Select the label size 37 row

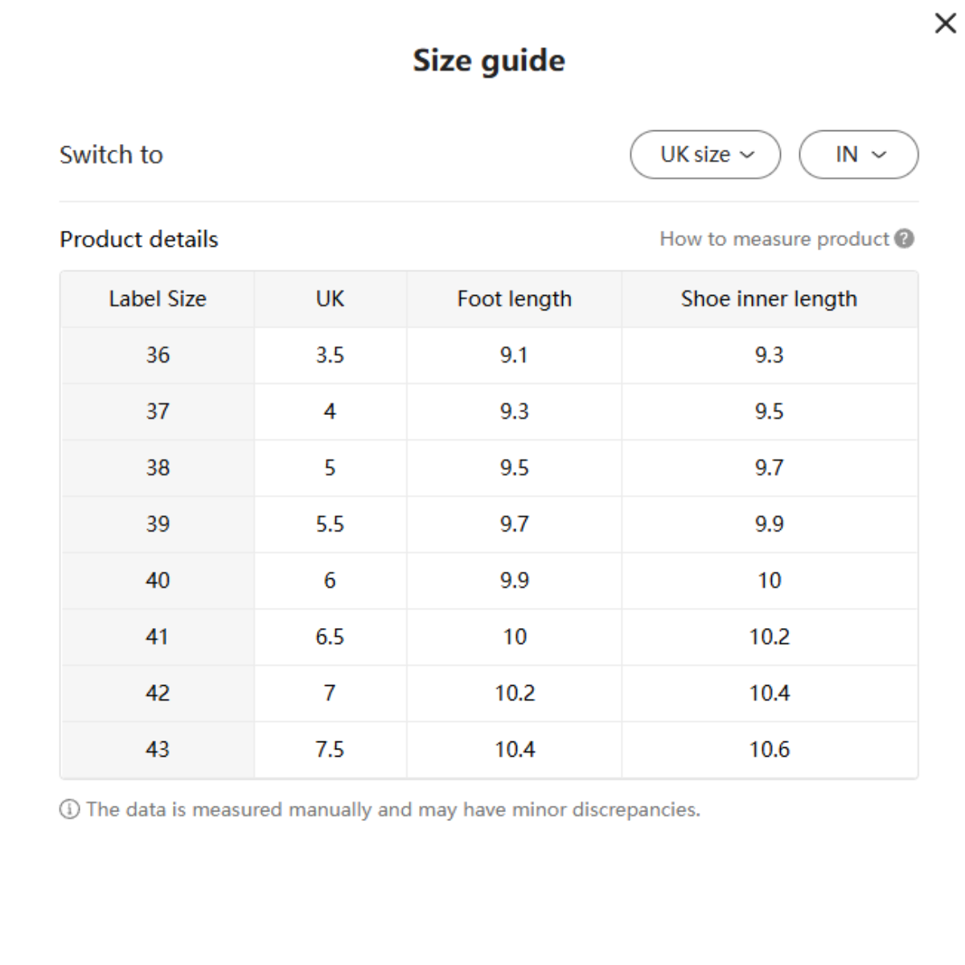(158, 412)
